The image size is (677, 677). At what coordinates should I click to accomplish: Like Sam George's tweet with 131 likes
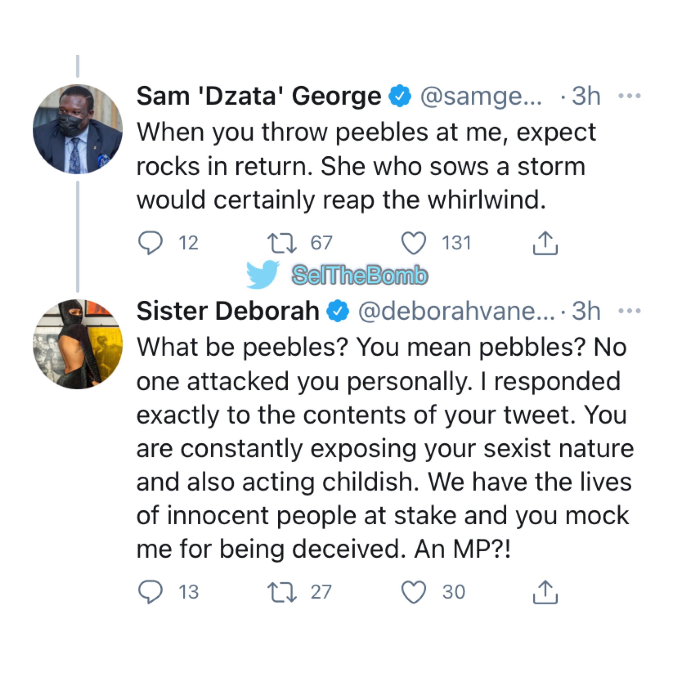tap(414, 243)
